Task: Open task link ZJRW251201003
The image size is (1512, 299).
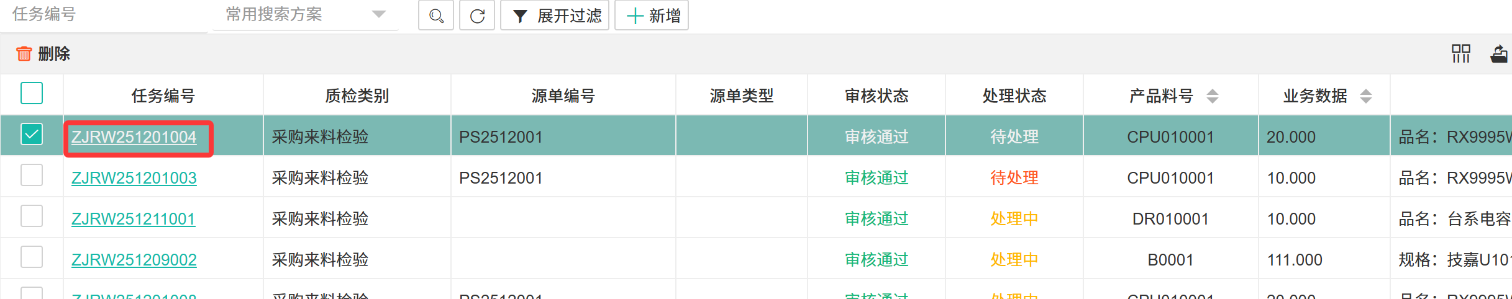Action: pyautogui.click(x=134, y=178)
